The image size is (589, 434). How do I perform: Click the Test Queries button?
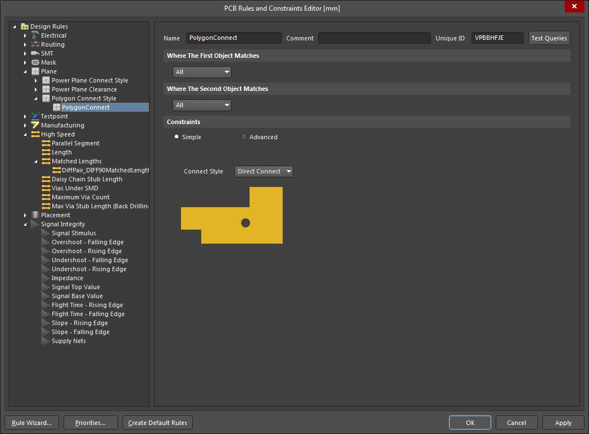(x=549, y=38)
